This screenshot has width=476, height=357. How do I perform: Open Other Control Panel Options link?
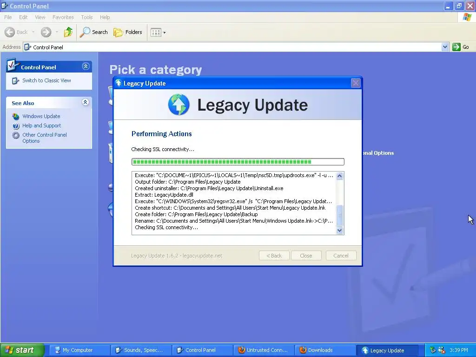[x=44, y=138]
